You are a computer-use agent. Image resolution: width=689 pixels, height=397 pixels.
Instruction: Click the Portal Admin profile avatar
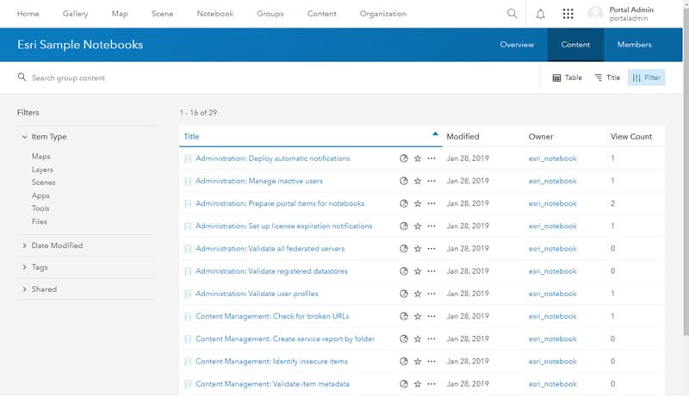(x=595, y=14)
